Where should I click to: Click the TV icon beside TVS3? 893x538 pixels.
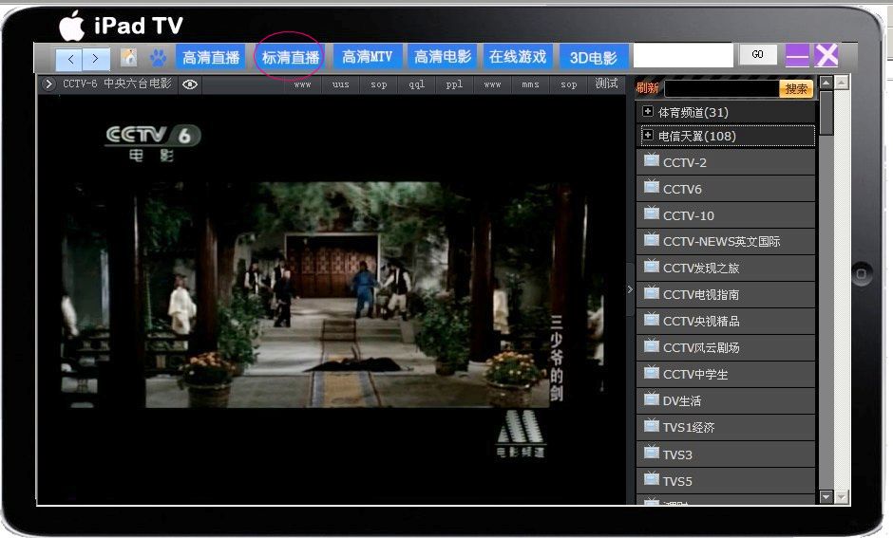pos(652,454)
